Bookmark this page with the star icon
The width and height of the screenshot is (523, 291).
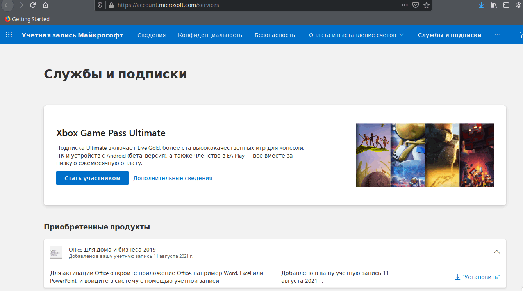coord(427,5)
